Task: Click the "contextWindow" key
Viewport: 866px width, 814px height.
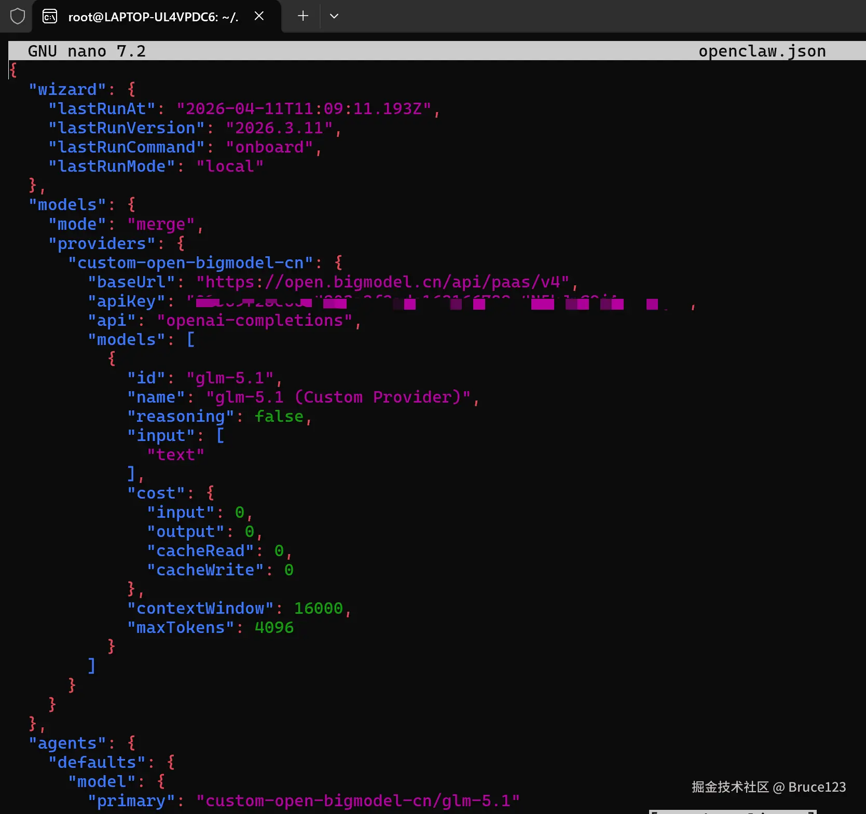Action: [x=200, y=608]
